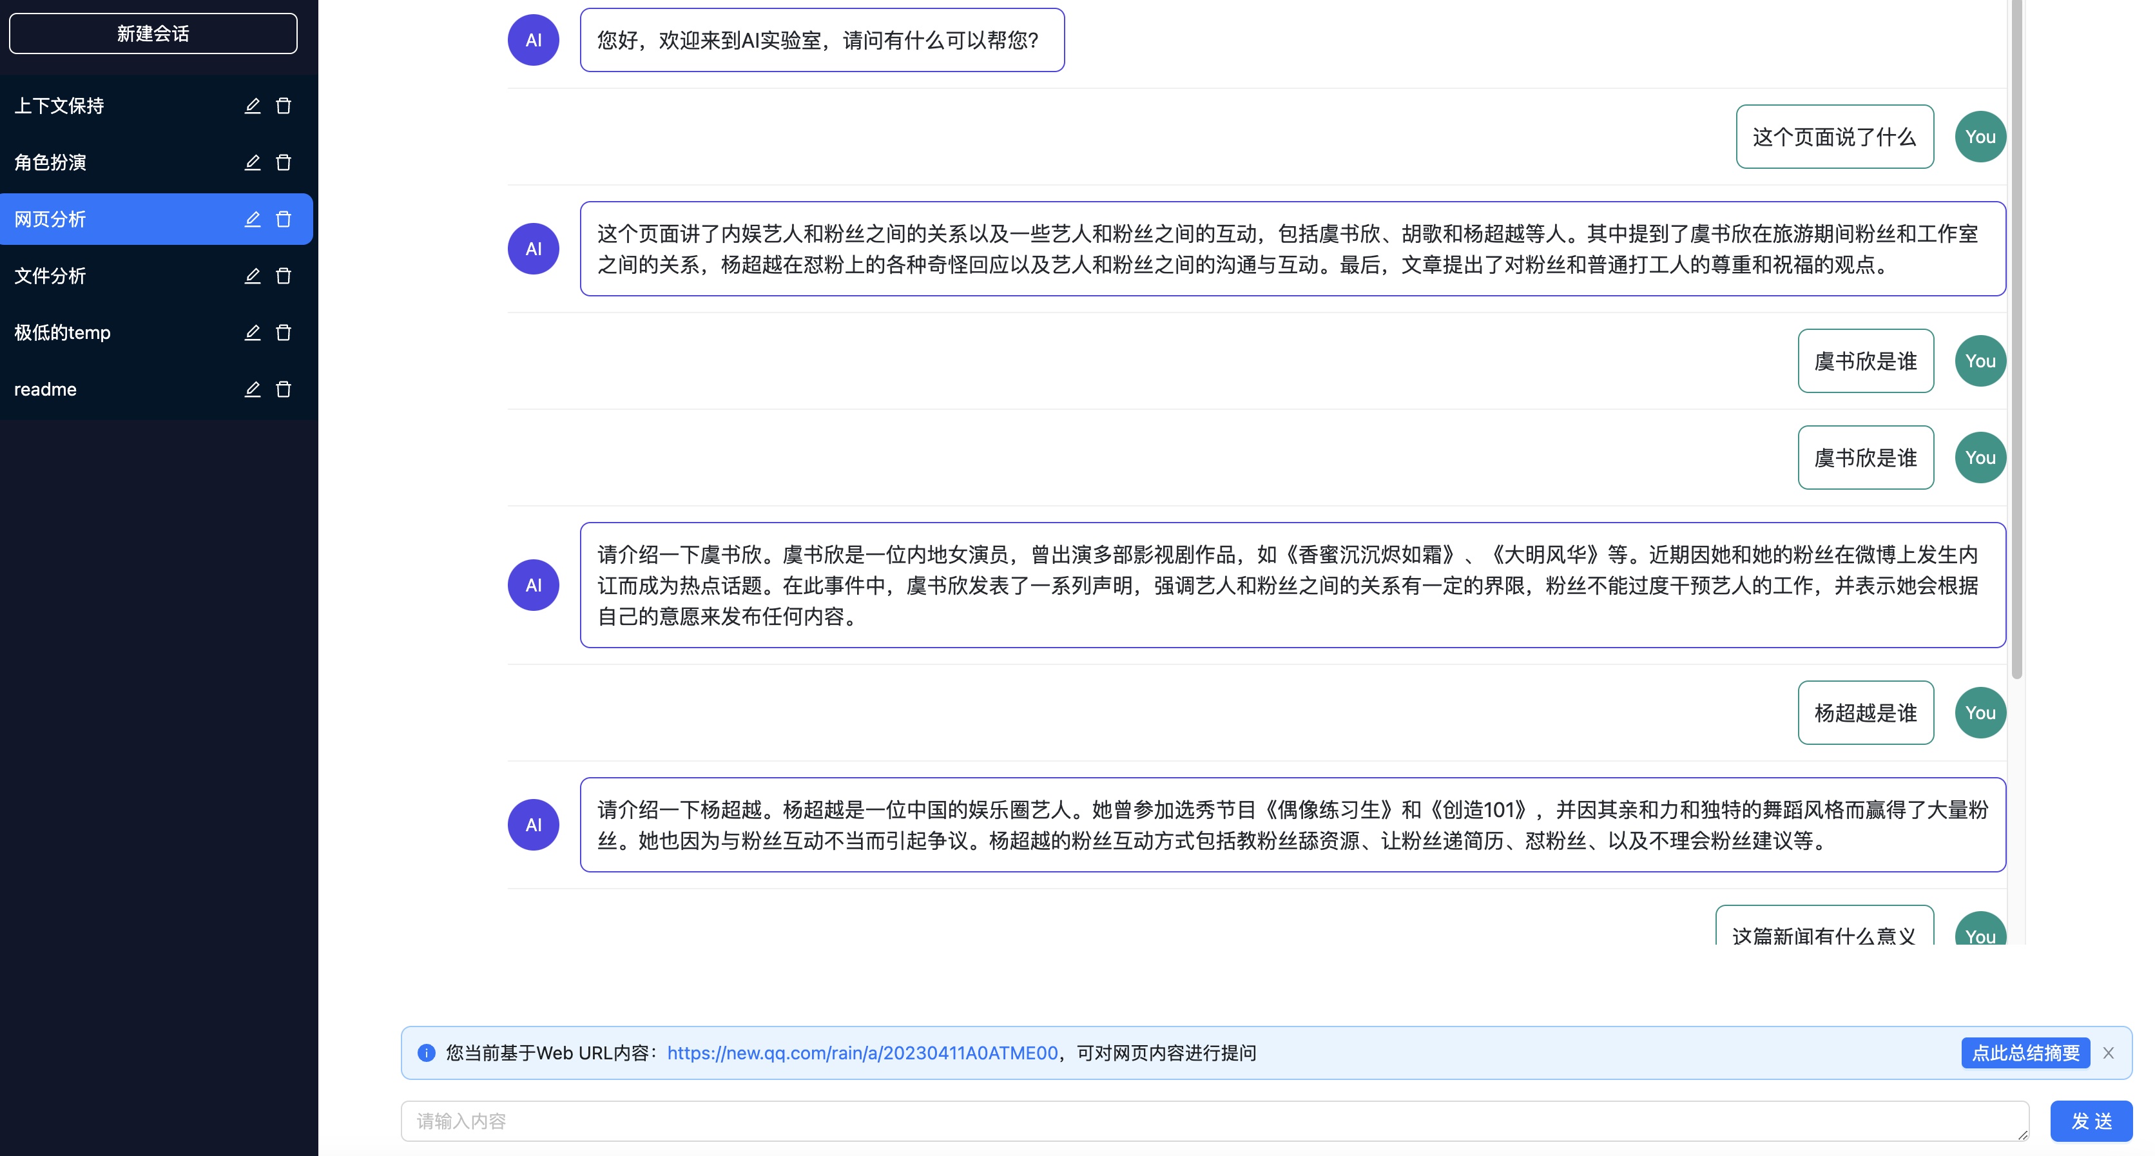Click 新建会话 to start new chat
The height and width of the screenshot is (1156, 2155).
153,34
